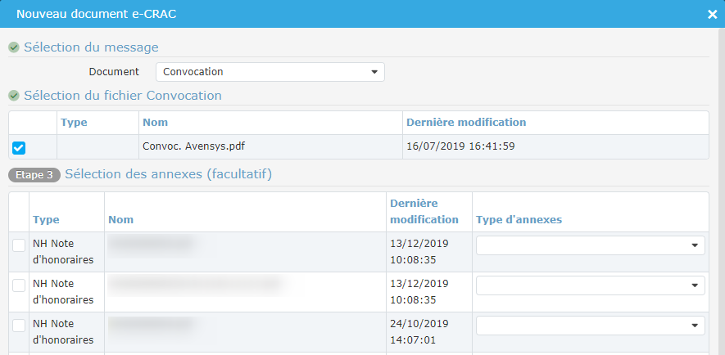This screenshot has width=725, height=355.
Task: Open Type d'annexes dropdown in second annex row
Action: [x=590, y=285]
